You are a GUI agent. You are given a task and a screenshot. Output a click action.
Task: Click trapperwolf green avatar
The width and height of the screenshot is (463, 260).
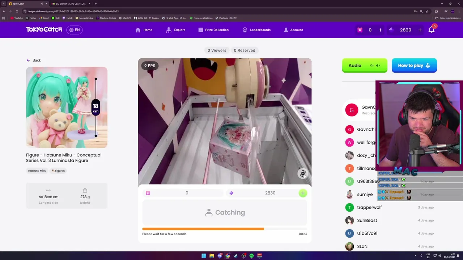point(349,207)
